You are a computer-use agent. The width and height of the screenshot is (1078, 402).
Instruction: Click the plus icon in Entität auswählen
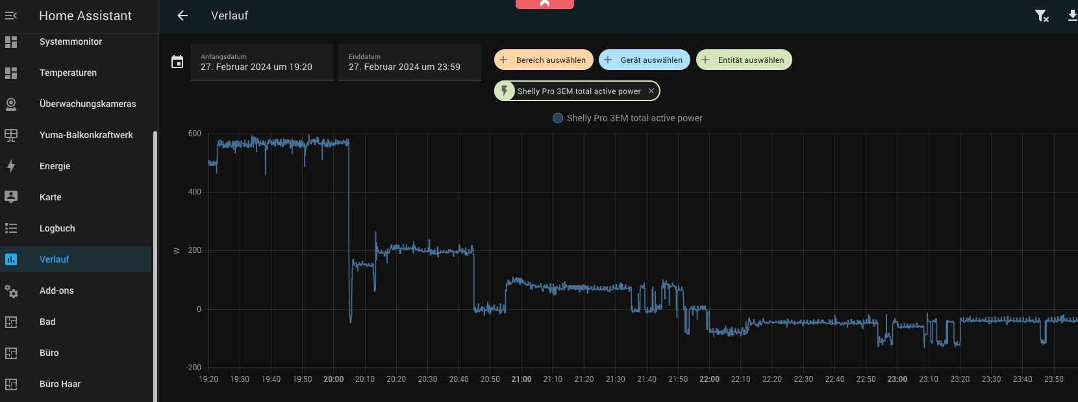(x=705, y=60)
